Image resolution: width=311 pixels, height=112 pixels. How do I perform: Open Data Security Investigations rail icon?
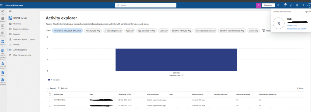[x=2, y=54]
